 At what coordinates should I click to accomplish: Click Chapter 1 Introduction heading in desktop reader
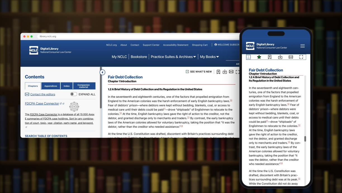pos(122,81)
